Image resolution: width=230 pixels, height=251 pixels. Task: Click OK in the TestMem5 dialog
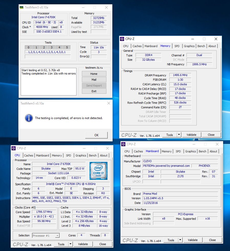96,135
